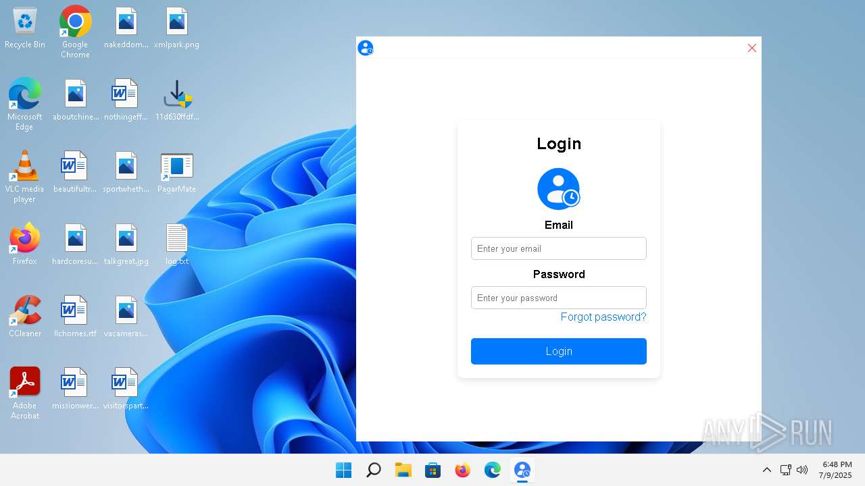Open Microsoft Store from the taskbar
This screenshot has height=486, width=865.
[x=433, y=470]
